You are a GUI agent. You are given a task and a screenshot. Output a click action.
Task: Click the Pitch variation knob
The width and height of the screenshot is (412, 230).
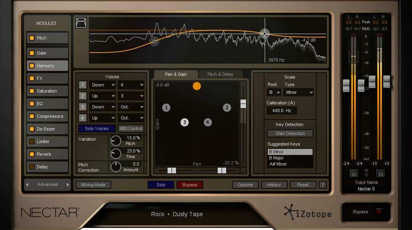(x=116, y=141)
